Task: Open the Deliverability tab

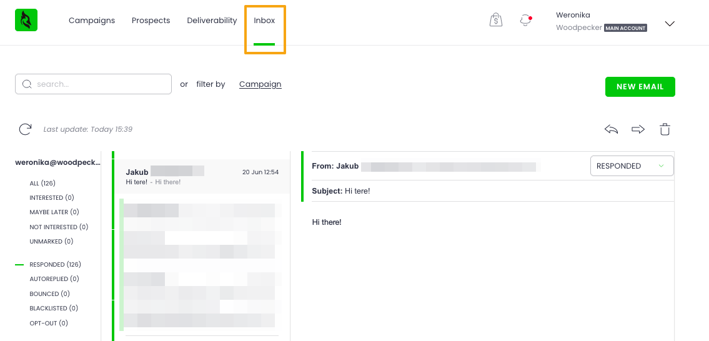Action: 212,21
